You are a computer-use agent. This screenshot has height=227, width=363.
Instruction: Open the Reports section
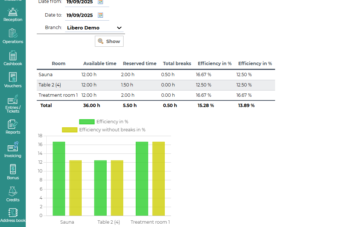13,127
